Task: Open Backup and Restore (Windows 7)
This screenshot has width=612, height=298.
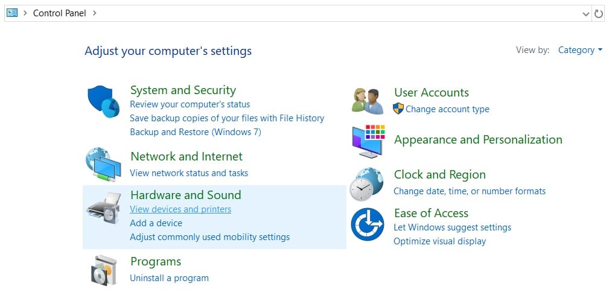Action: point(195,132)
